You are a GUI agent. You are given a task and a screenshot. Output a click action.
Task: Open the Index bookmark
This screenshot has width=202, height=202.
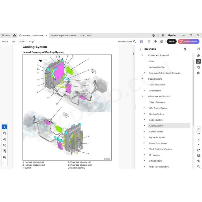click(x=152, y=61)
